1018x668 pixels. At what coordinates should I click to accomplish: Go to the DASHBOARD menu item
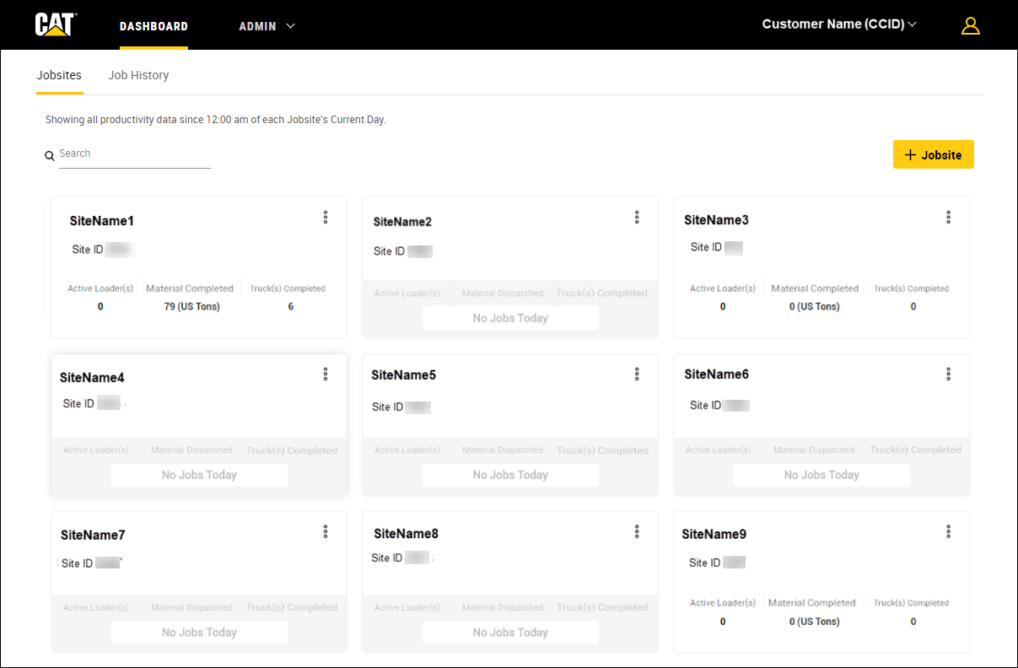[x=154, y=26]
